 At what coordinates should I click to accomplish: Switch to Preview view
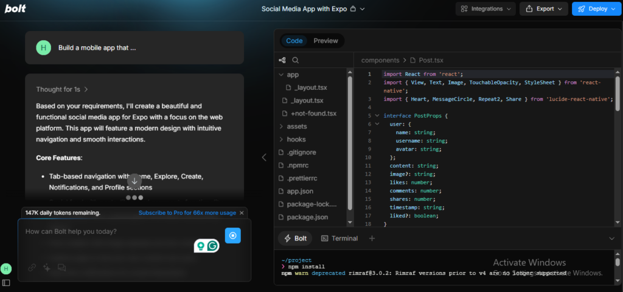click(x=325, y=41)
